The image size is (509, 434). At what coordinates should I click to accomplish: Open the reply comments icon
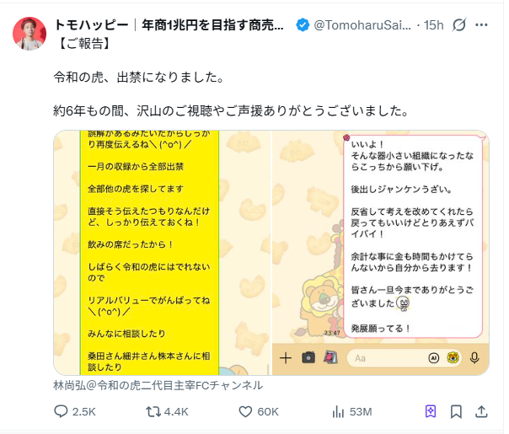[61, 411]
